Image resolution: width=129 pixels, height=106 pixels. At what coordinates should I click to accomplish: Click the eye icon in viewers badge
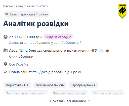(7, 14)
